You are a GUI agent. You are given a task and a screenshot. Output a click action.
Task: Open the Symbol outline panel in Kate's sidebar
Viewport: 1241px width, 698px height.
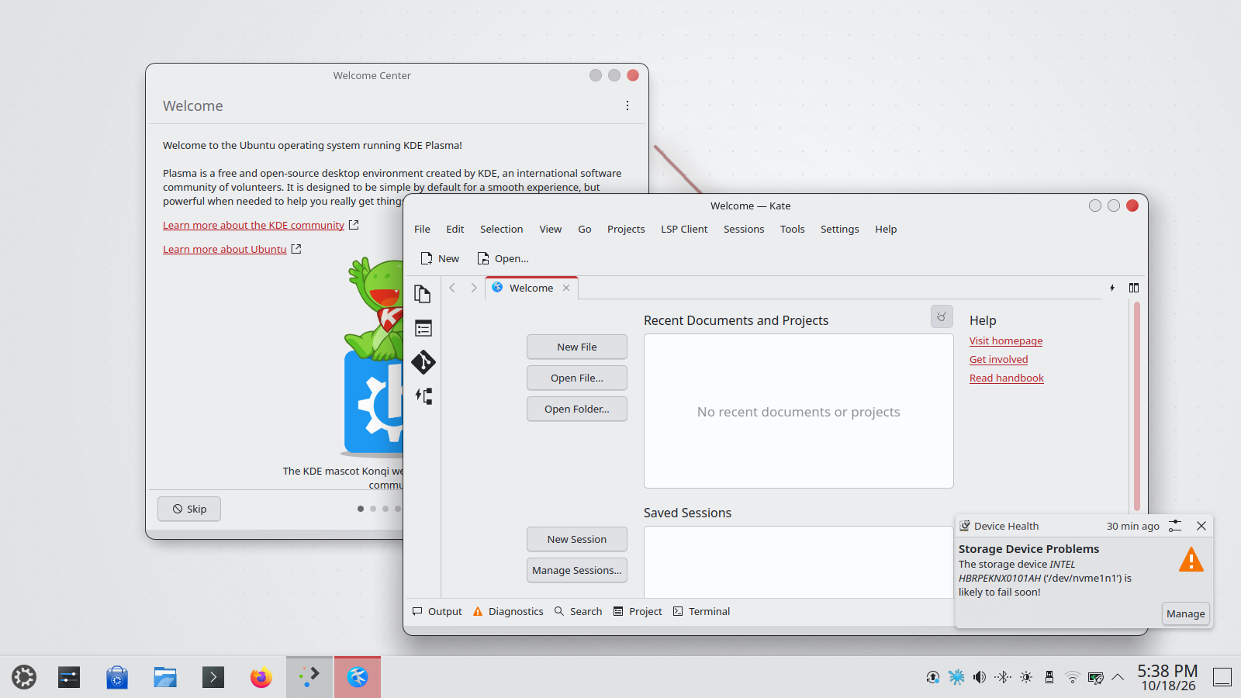[x=423, y=328]
